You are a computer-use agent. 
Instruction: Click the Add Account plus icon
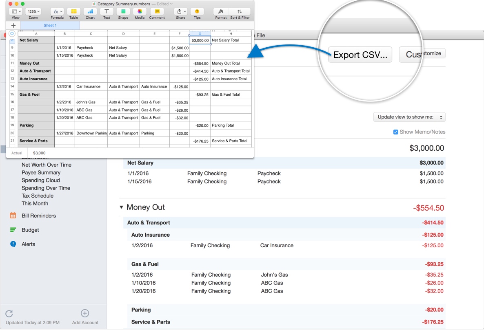pyautogui.click(x=85, y=313)
